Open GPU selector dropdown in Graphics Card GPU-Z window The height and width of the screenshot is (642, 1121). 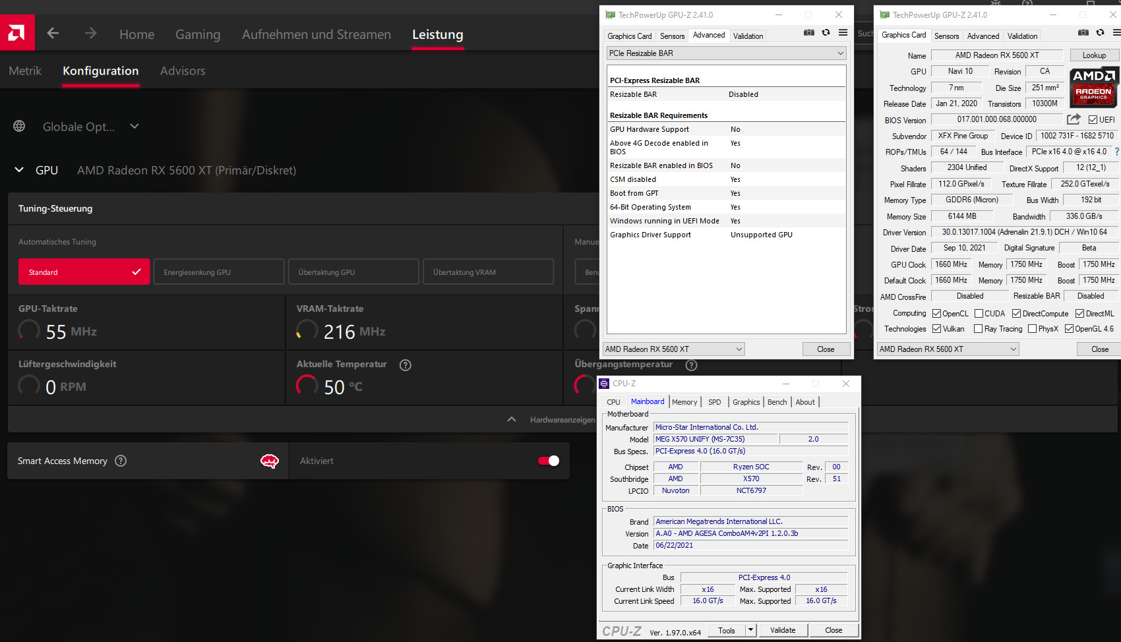(x=948, y=349)
